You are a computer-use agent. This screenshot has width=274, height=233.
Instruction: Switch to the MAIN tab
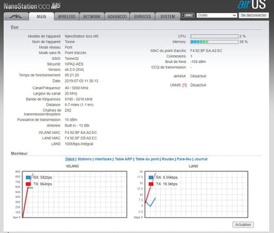[x=41, y=17]
